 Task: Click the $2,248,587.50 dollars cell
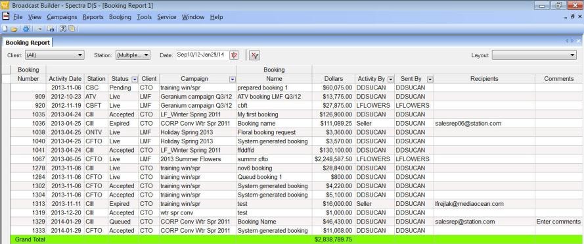click(333, 159)
